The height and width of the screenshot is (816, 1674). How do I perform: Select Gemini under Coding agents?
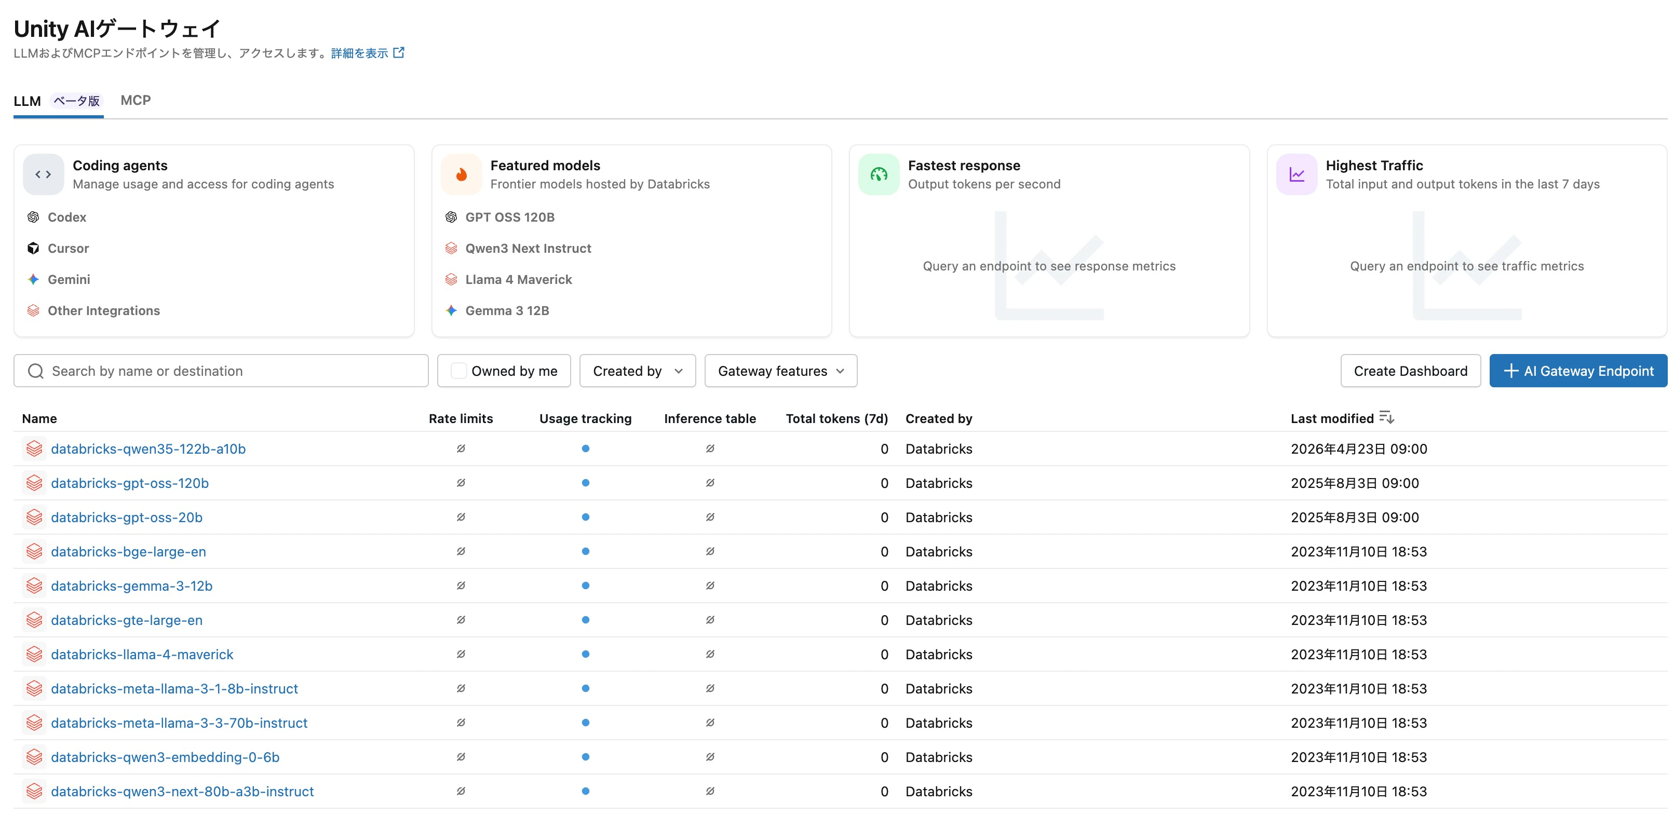69,279
